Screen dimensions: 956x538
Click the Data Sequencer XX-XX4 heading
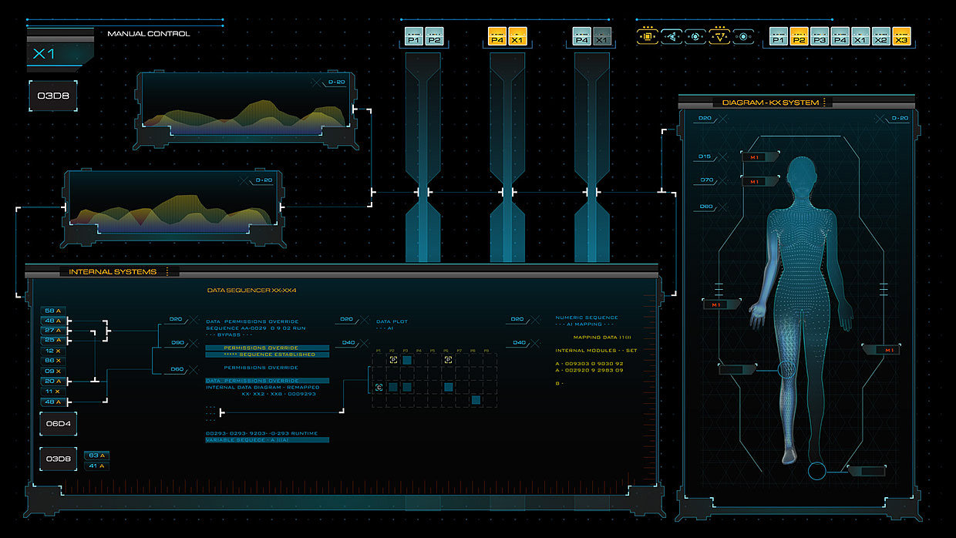tap(251, 291)
